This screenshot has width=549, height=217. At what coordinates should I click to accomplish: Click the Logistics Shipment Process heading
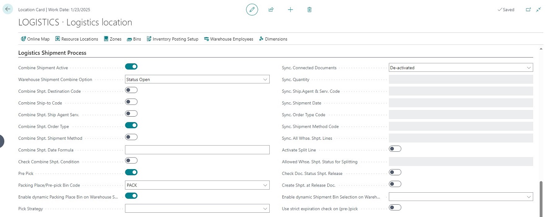(52, 53)
